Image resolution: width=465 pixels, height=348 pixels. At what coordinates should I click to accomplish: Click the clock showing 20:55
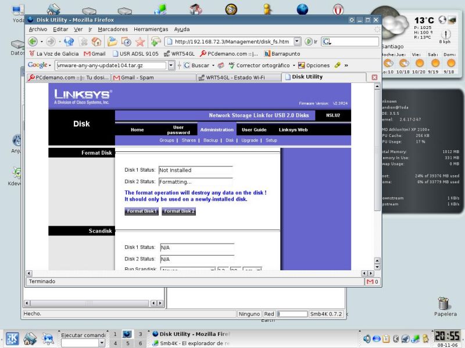click(x=447, y=336)
